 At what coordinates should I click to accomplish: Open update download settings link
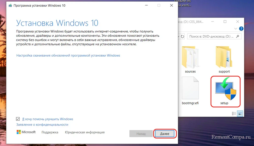pyautogui.click(x=68, y=55)
